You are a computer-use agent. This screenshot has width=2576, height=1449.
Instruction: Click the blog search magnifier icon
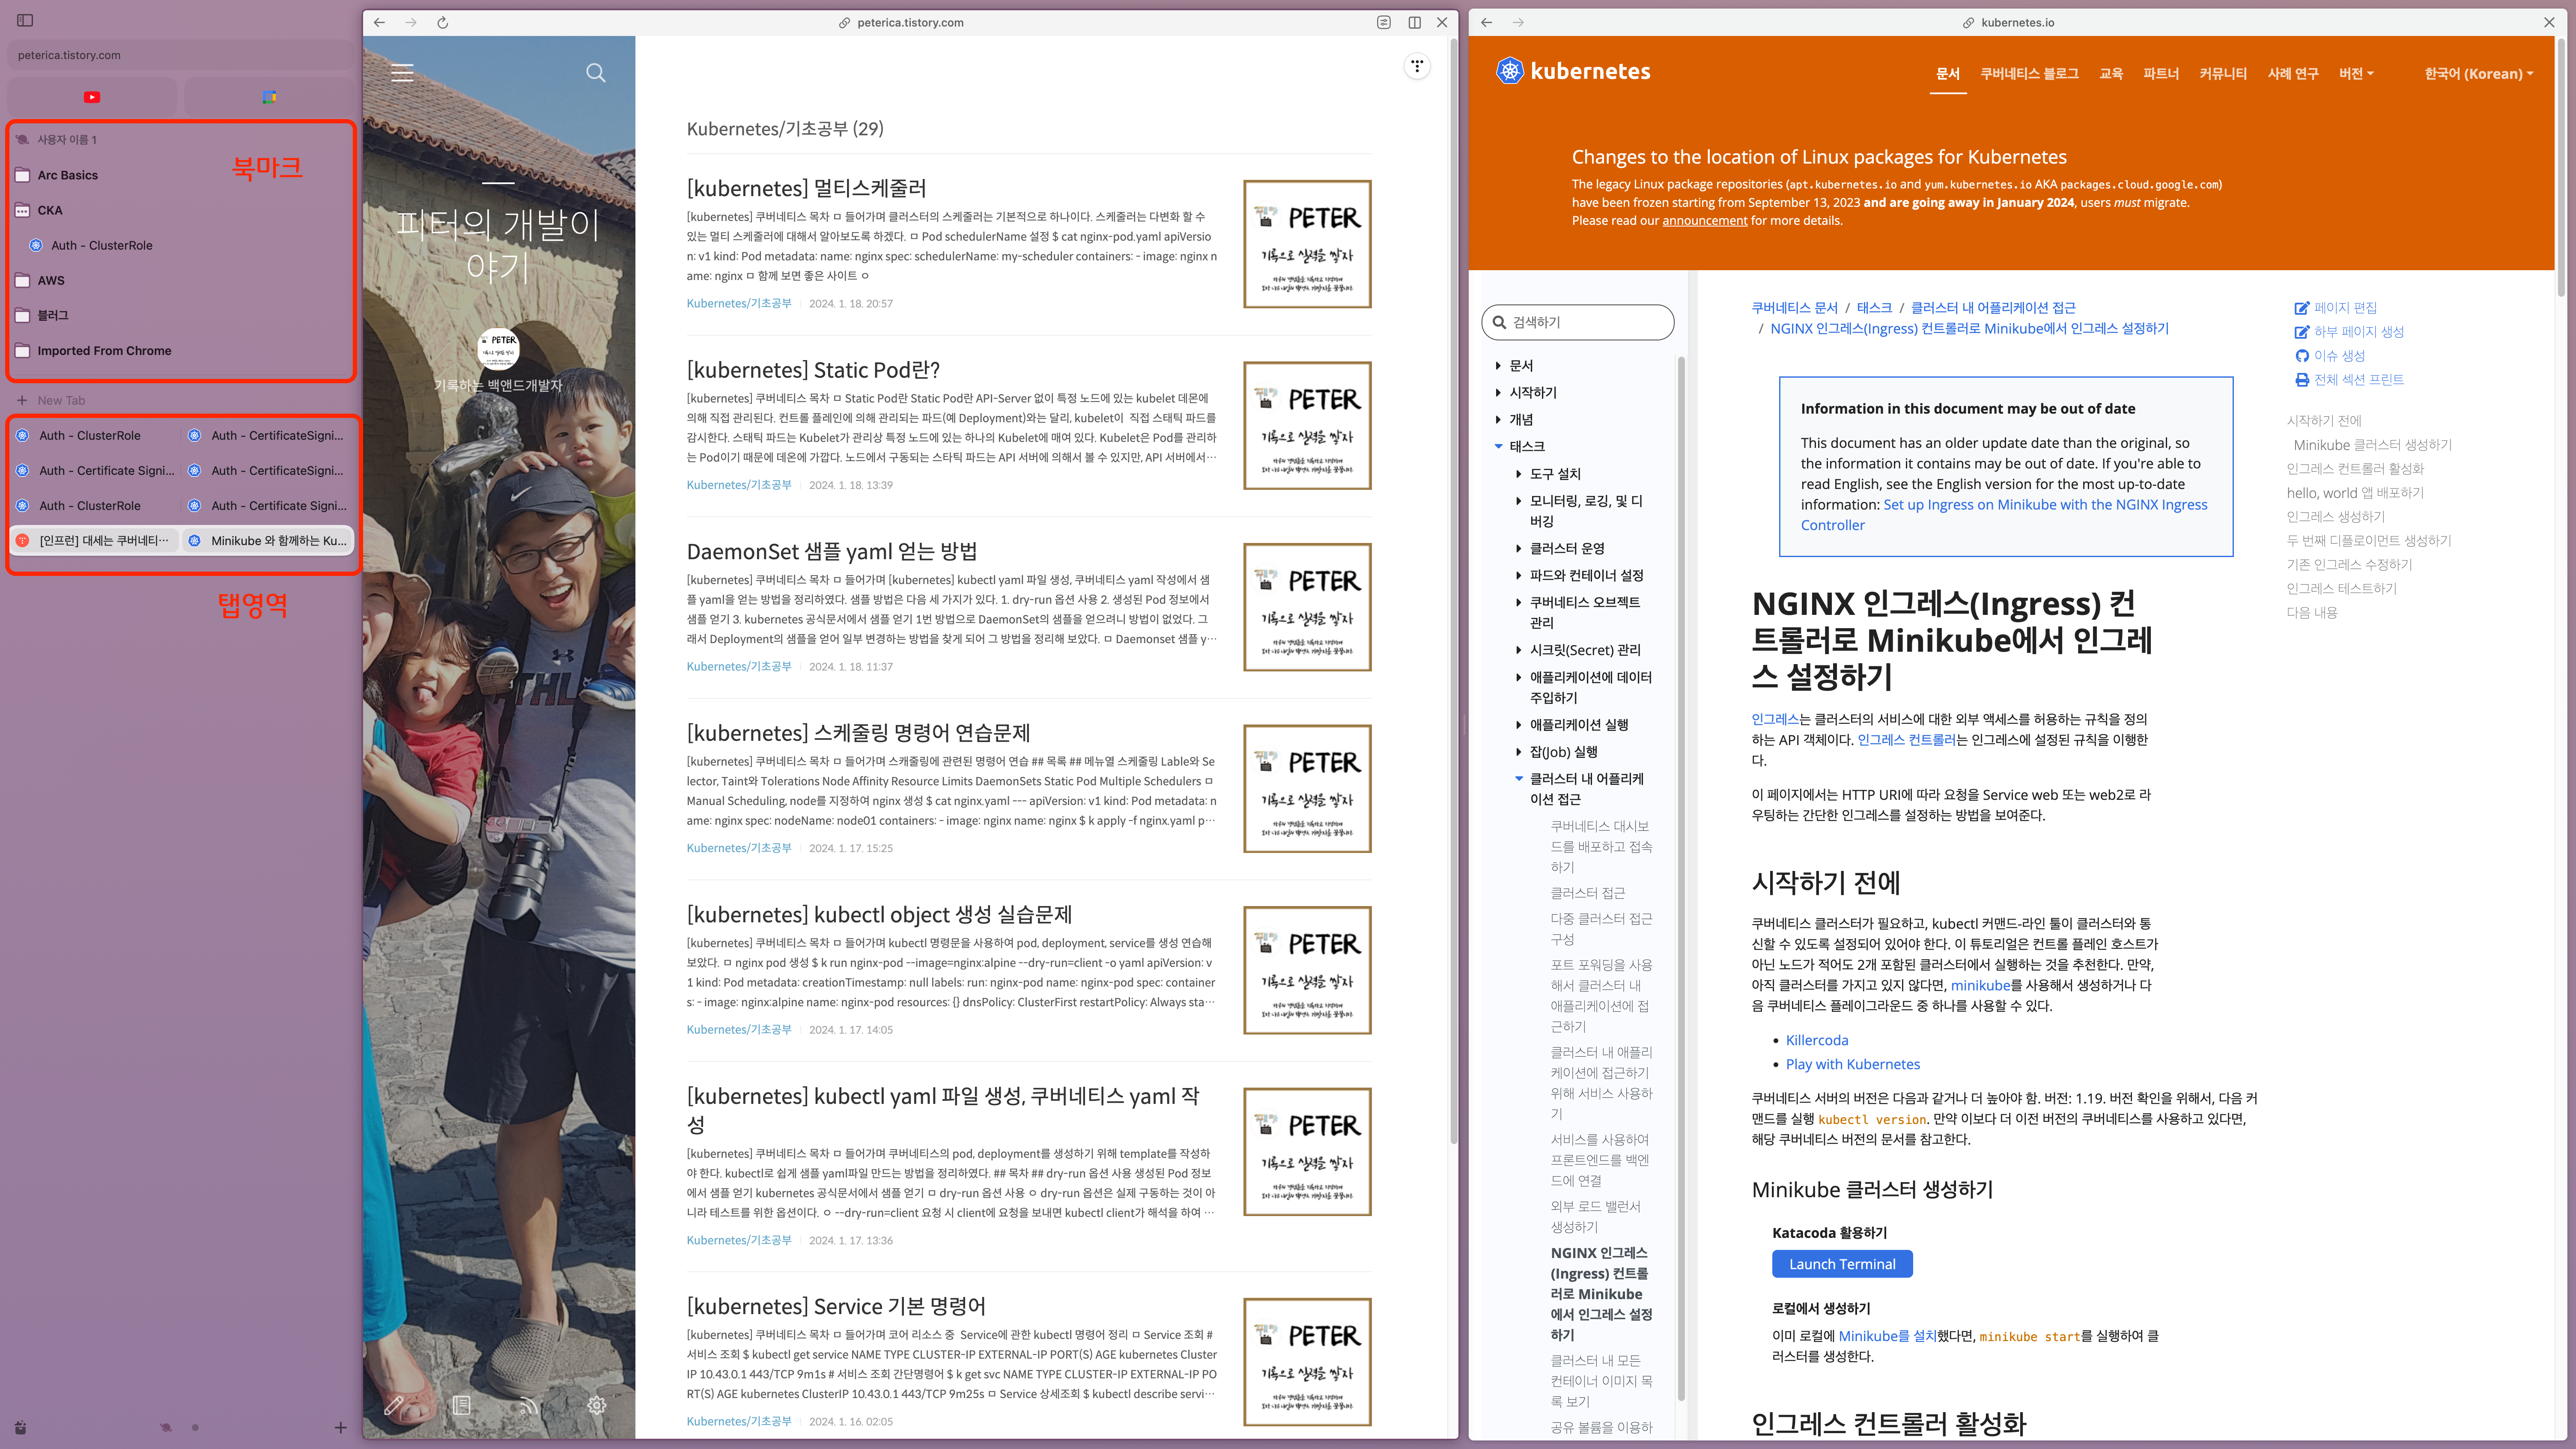tap(596, 73)
